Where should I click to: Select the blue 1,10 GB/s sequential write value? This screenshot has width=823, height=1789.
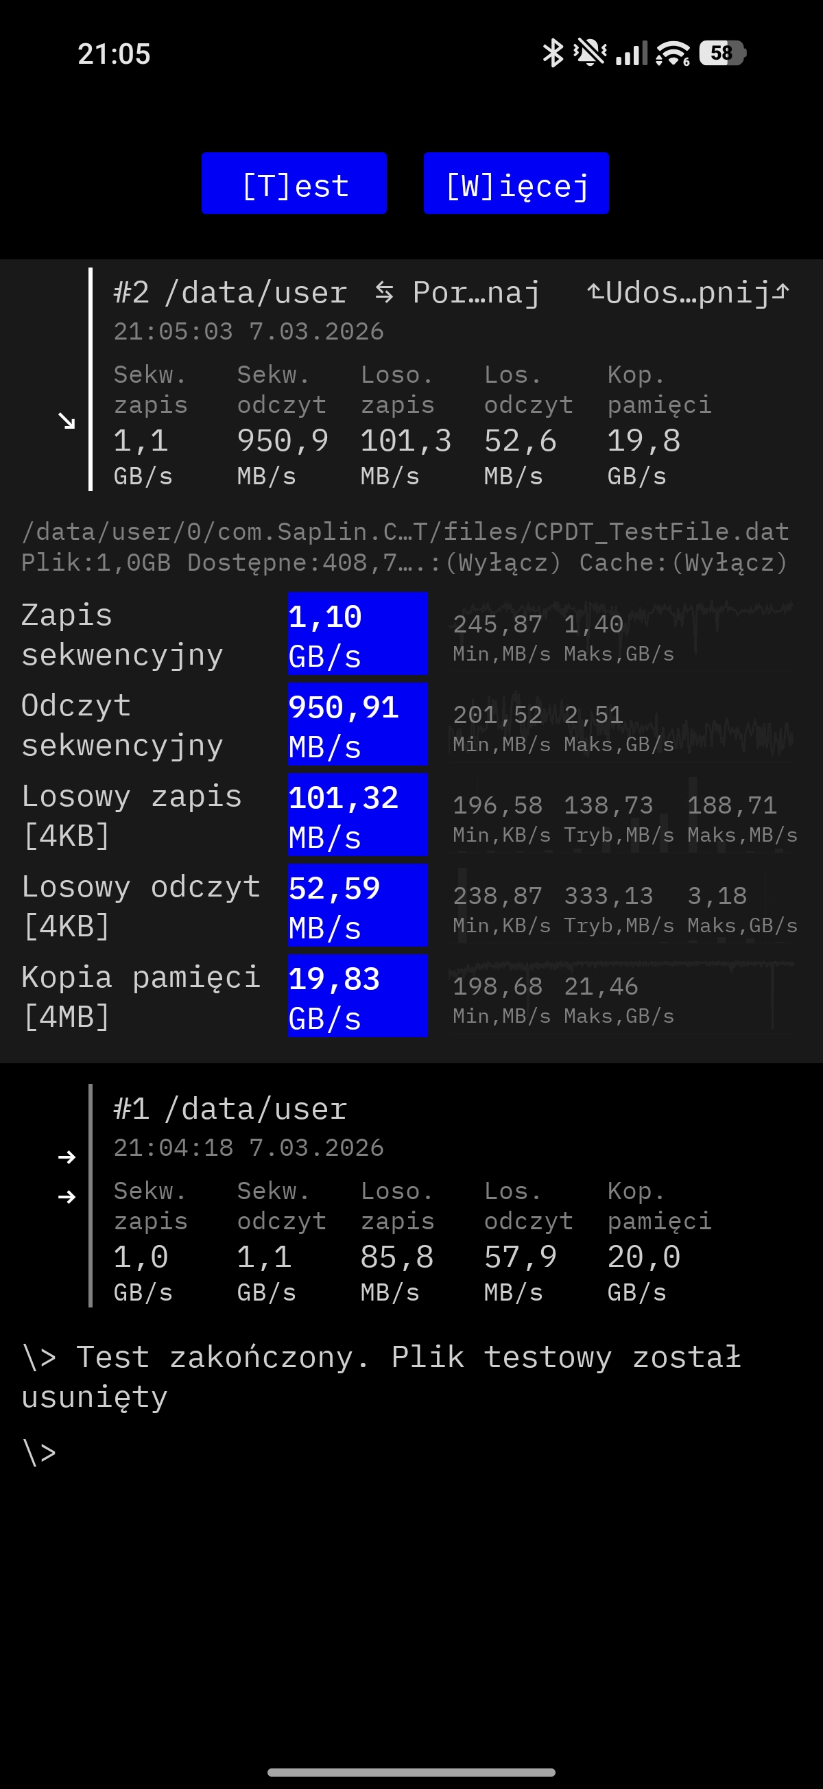point(358,634)
